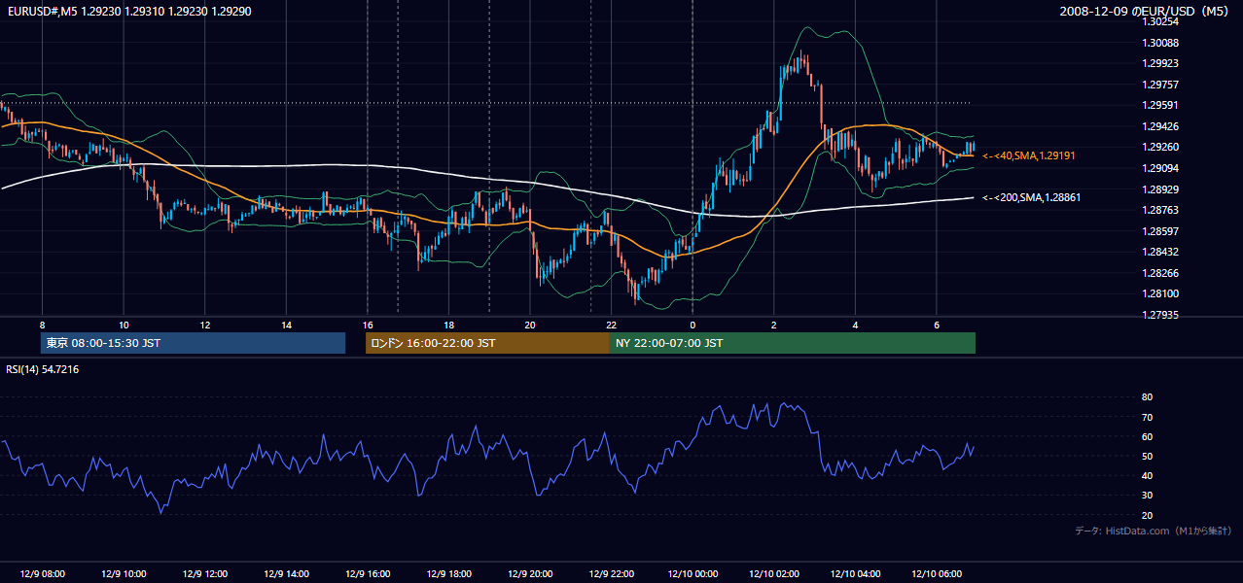This screenshot has height=583, width=1243.
Task: Click price level 1.29426 on the axis
Action: tap(1160, 126)
